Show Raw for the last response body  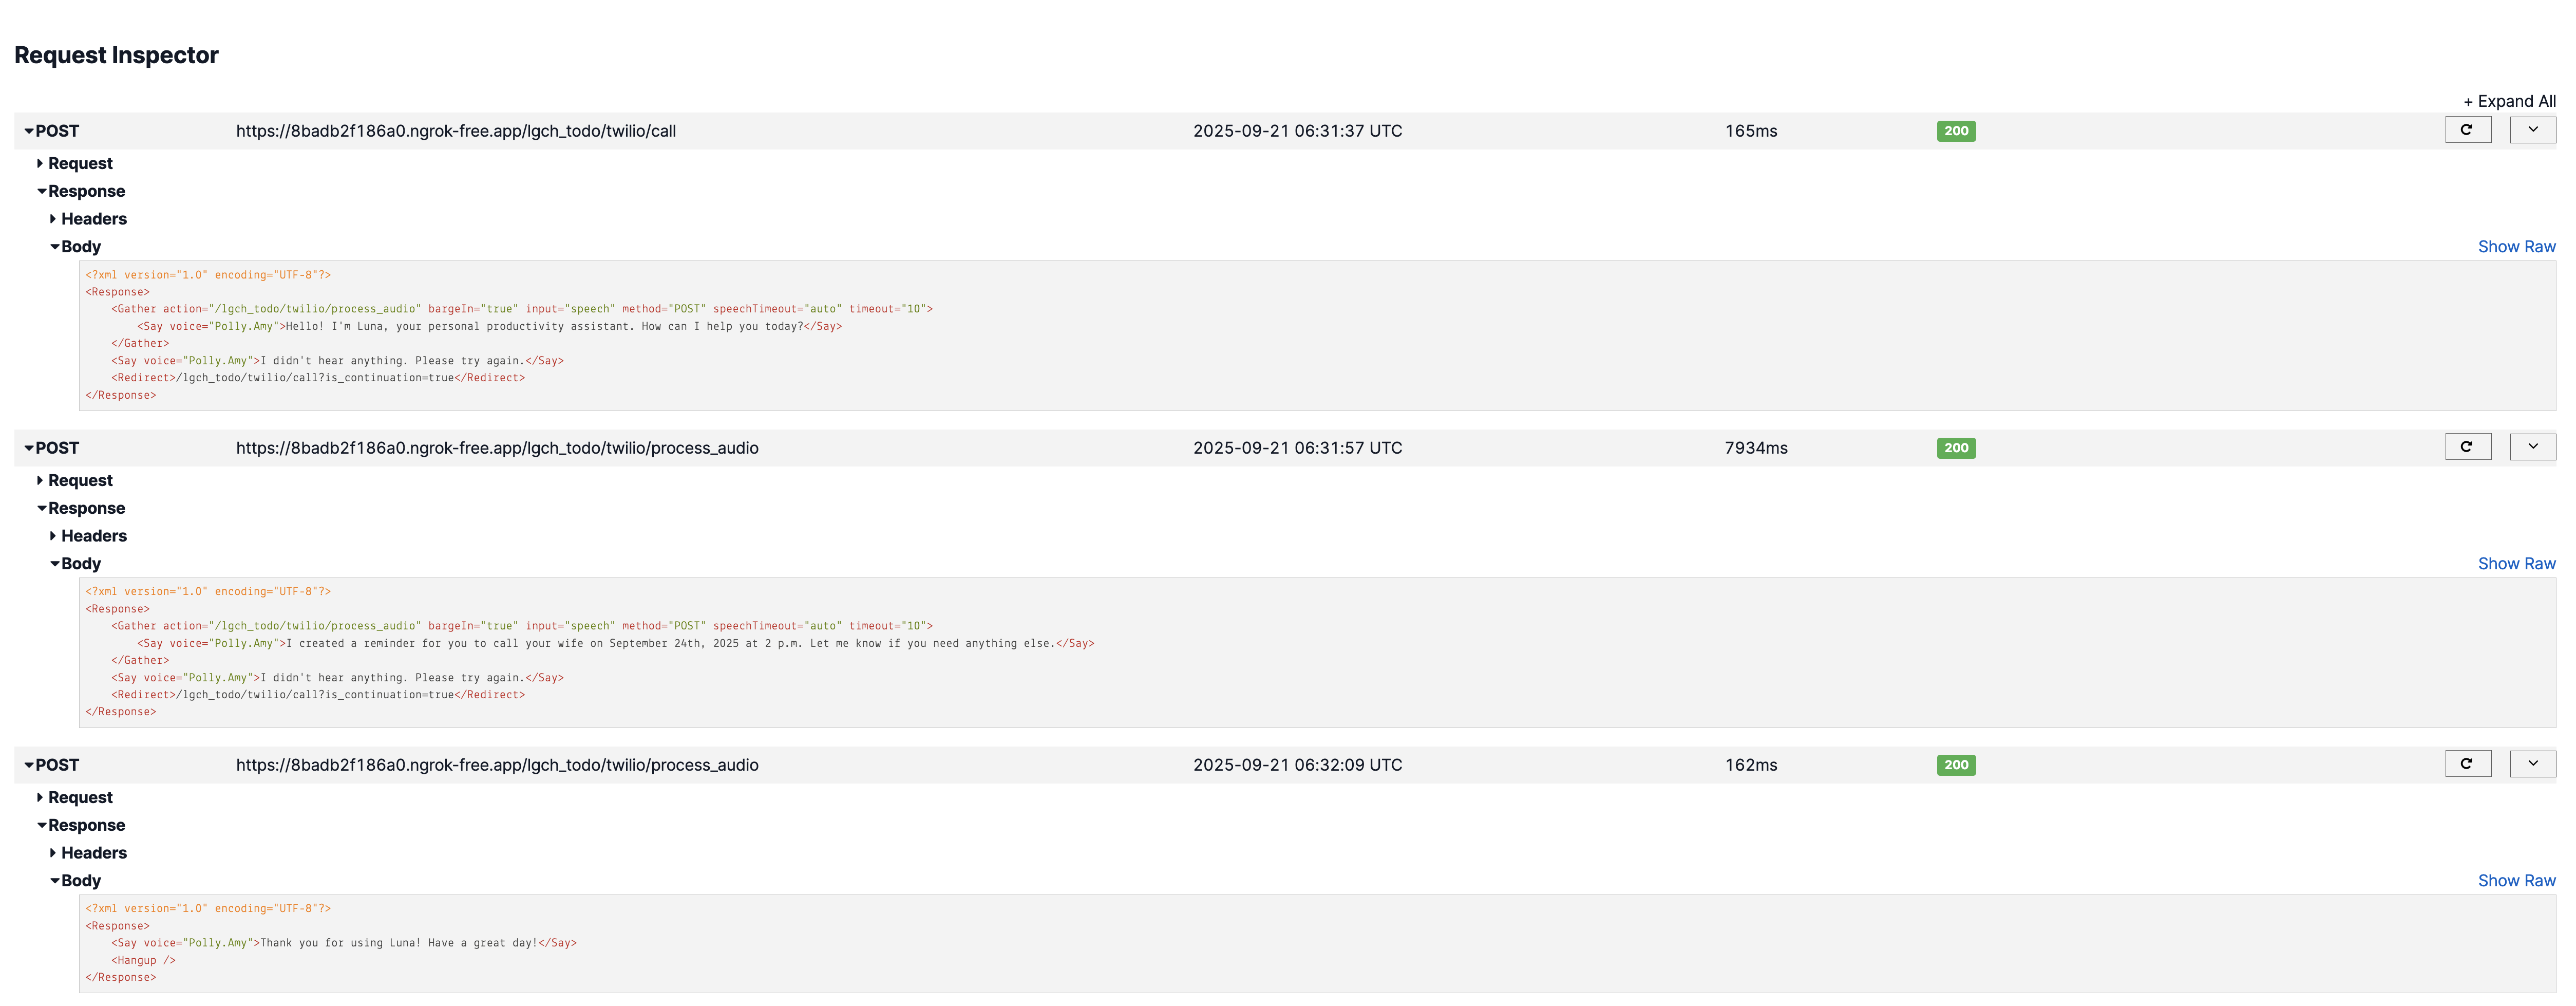[2516, 880]
